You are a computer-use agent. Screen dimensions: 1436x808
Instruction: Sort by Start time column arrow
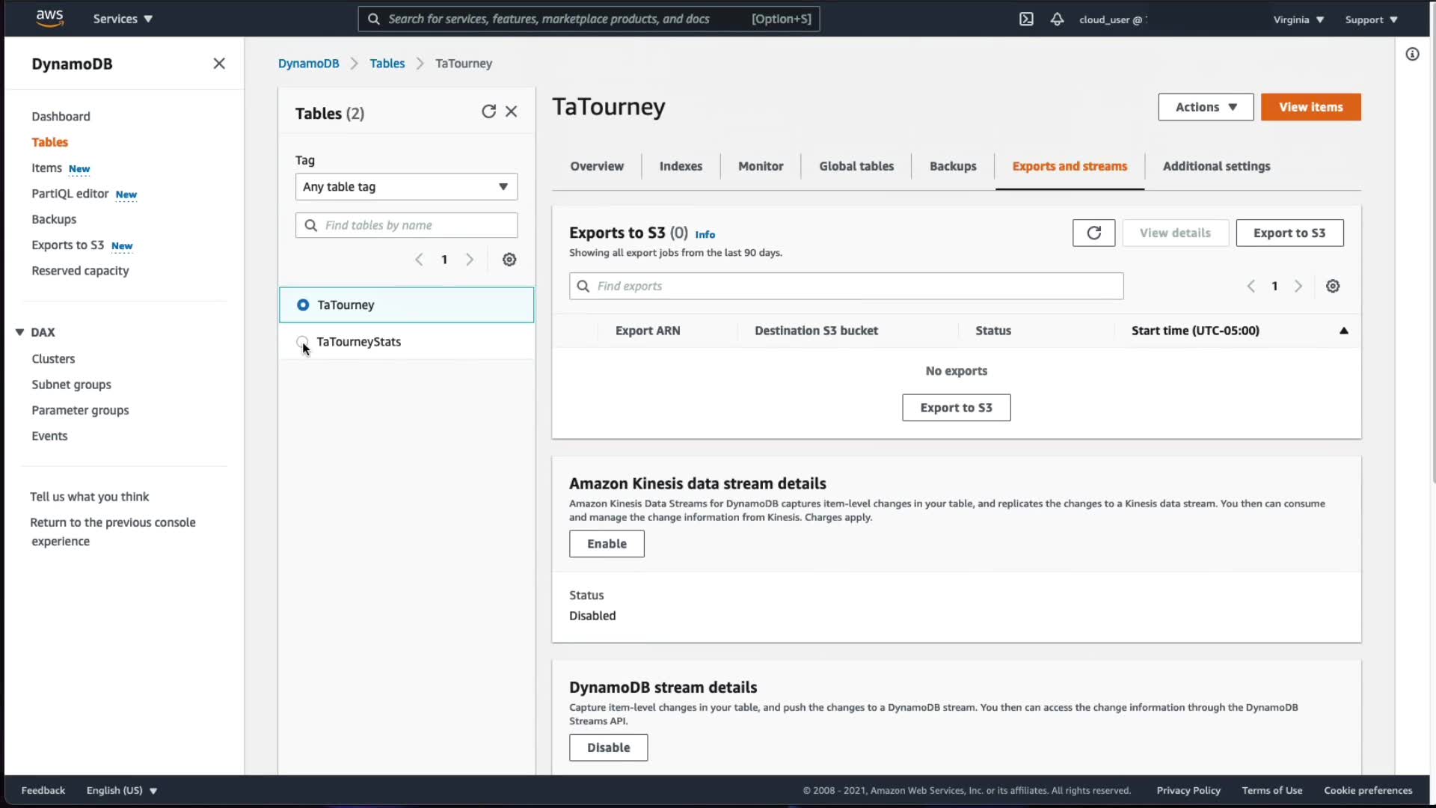(1343, 331)
